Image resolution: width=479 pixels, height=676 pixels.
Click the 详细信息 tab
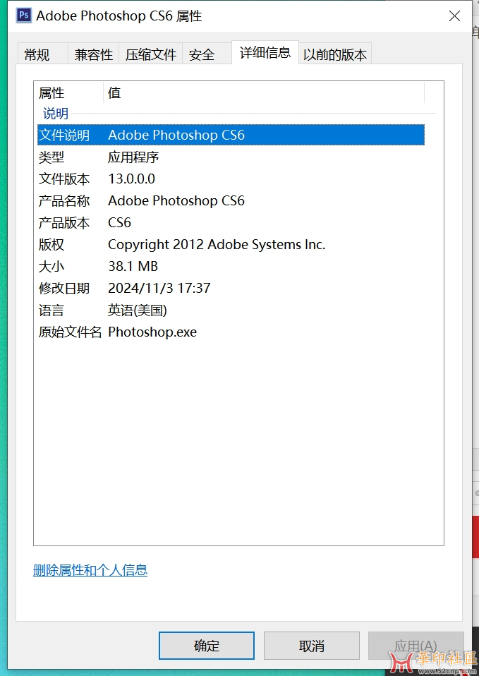(265, 53)
